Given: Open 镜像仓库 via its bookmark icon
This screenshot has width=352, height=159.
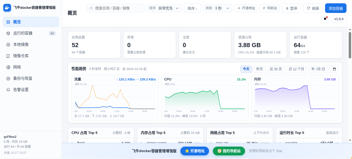Looking at the screenshot, I should (x=8, y=56).
